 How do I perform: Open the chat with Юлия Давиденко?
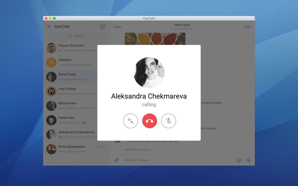pyautogui.click(x=76, y=149)
